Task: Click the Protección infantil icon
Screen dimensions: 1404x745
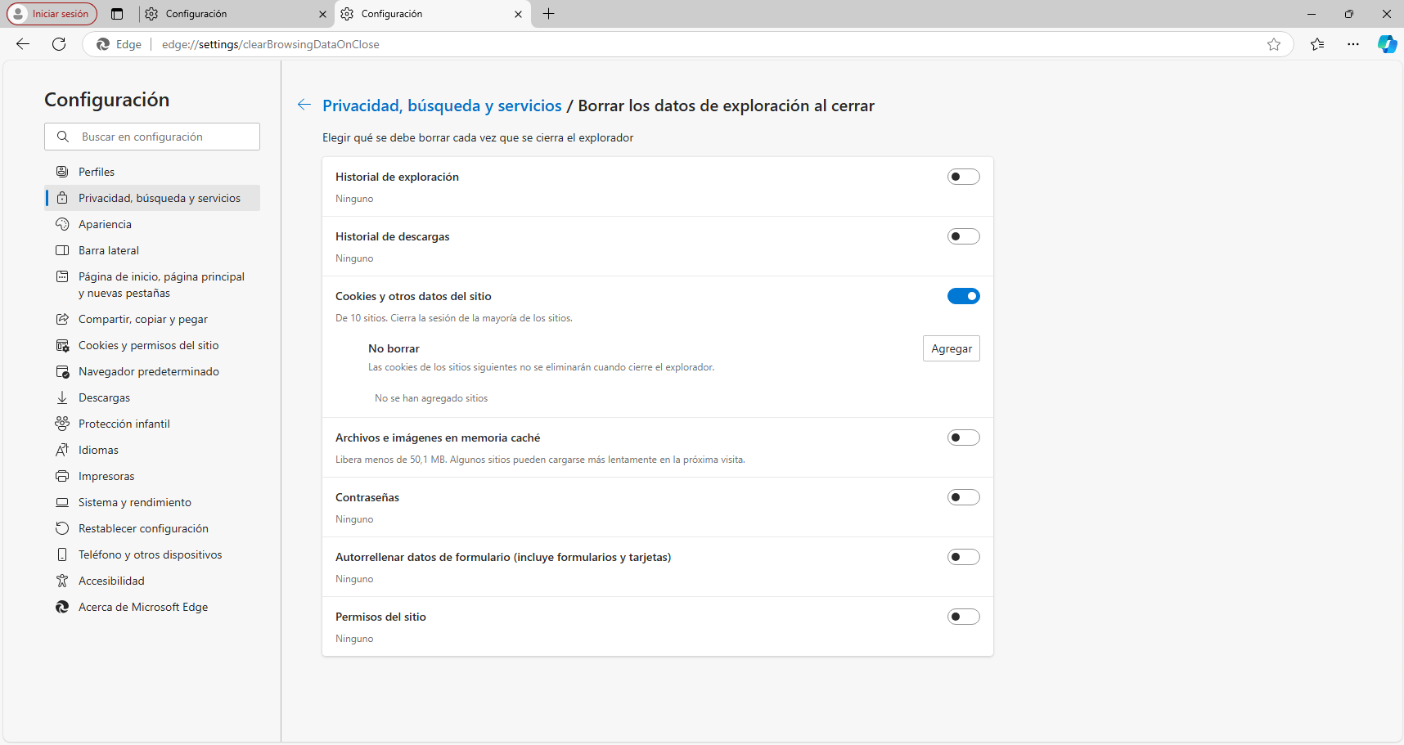Action: point(62,424)
